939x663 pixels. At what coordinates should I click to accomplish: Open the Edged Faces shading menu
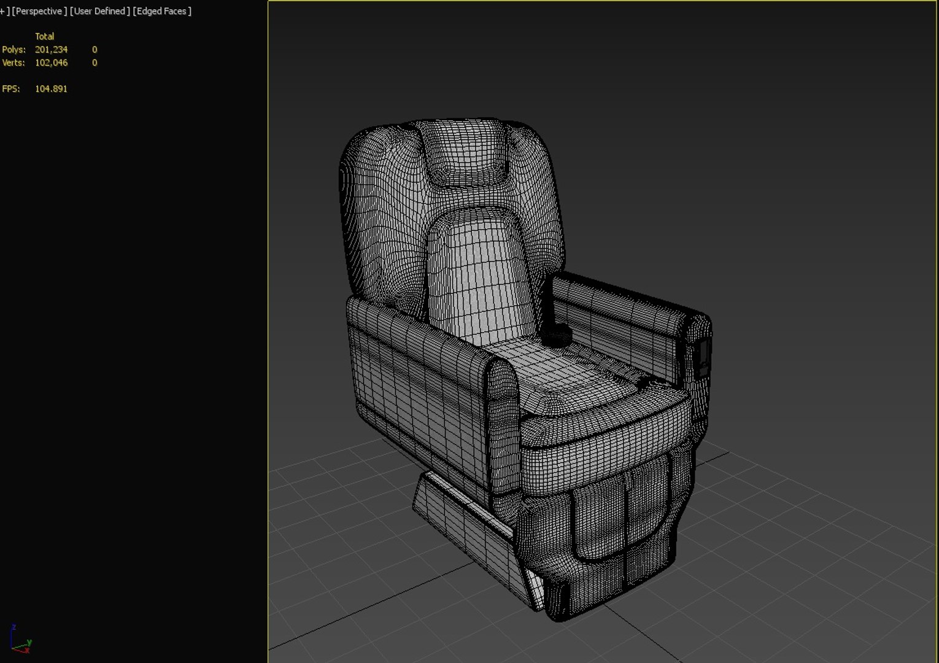(x=162, y=11)
